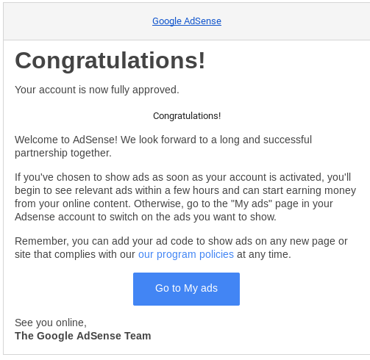Click the empty gray header banner beside the AdSense link

click(x=74, y=21)
